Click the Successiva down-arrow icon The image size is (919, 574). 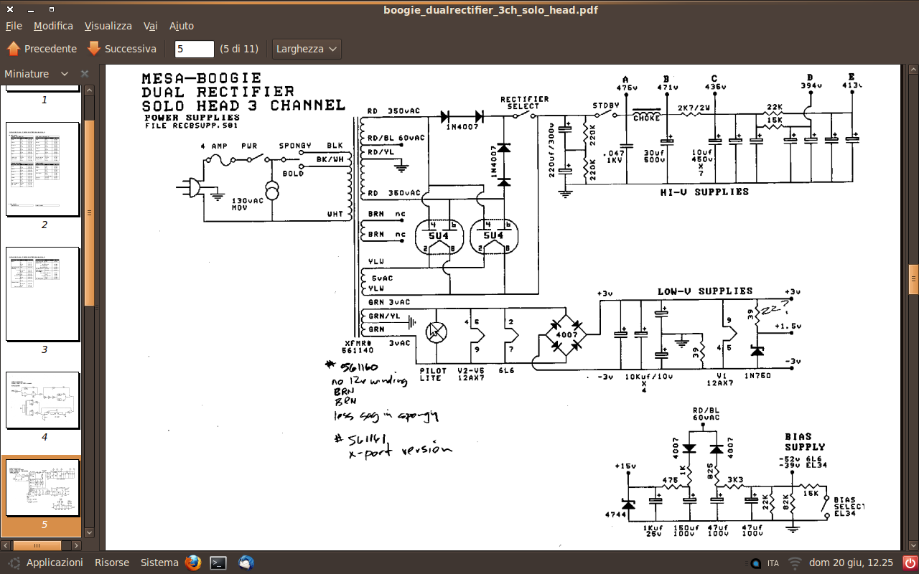[x=94, y=49]
